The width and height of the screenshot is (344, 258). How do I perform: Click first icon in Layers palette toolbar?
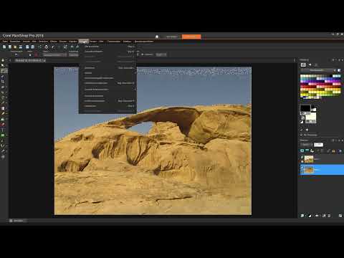(302, 150)
